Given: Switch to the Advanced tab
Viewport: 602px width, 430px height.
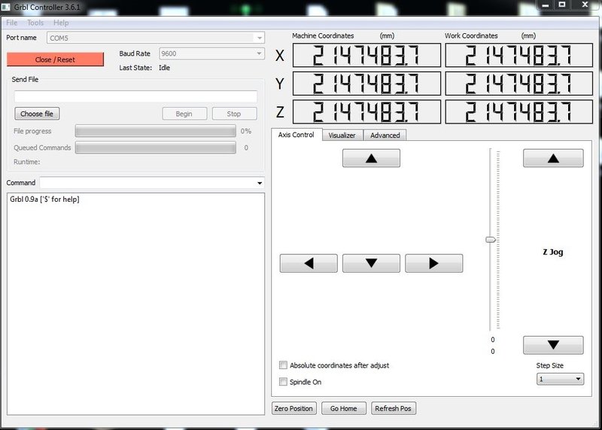Looking at the screenshot, I should (385, 136).
